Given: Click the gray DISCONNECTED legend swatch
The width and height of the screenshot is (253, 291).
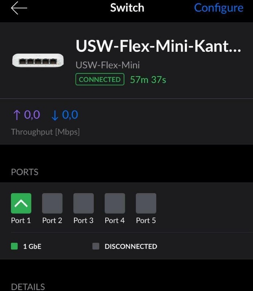Looking at the screenshot, I should tap(96, 246).
